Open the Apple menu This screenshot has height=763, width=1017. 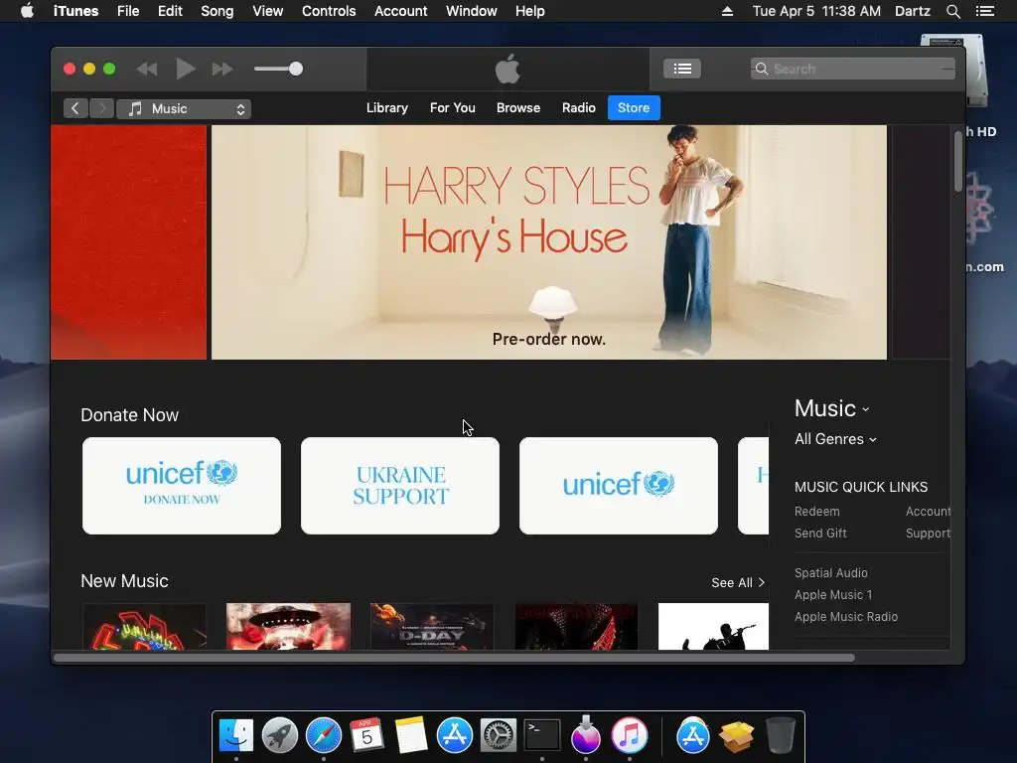[x=27, y=11]
